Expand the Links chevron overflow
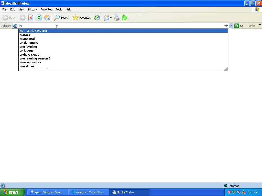The height and width of the screenshot is (196, 262). click(x=260, y=25)
